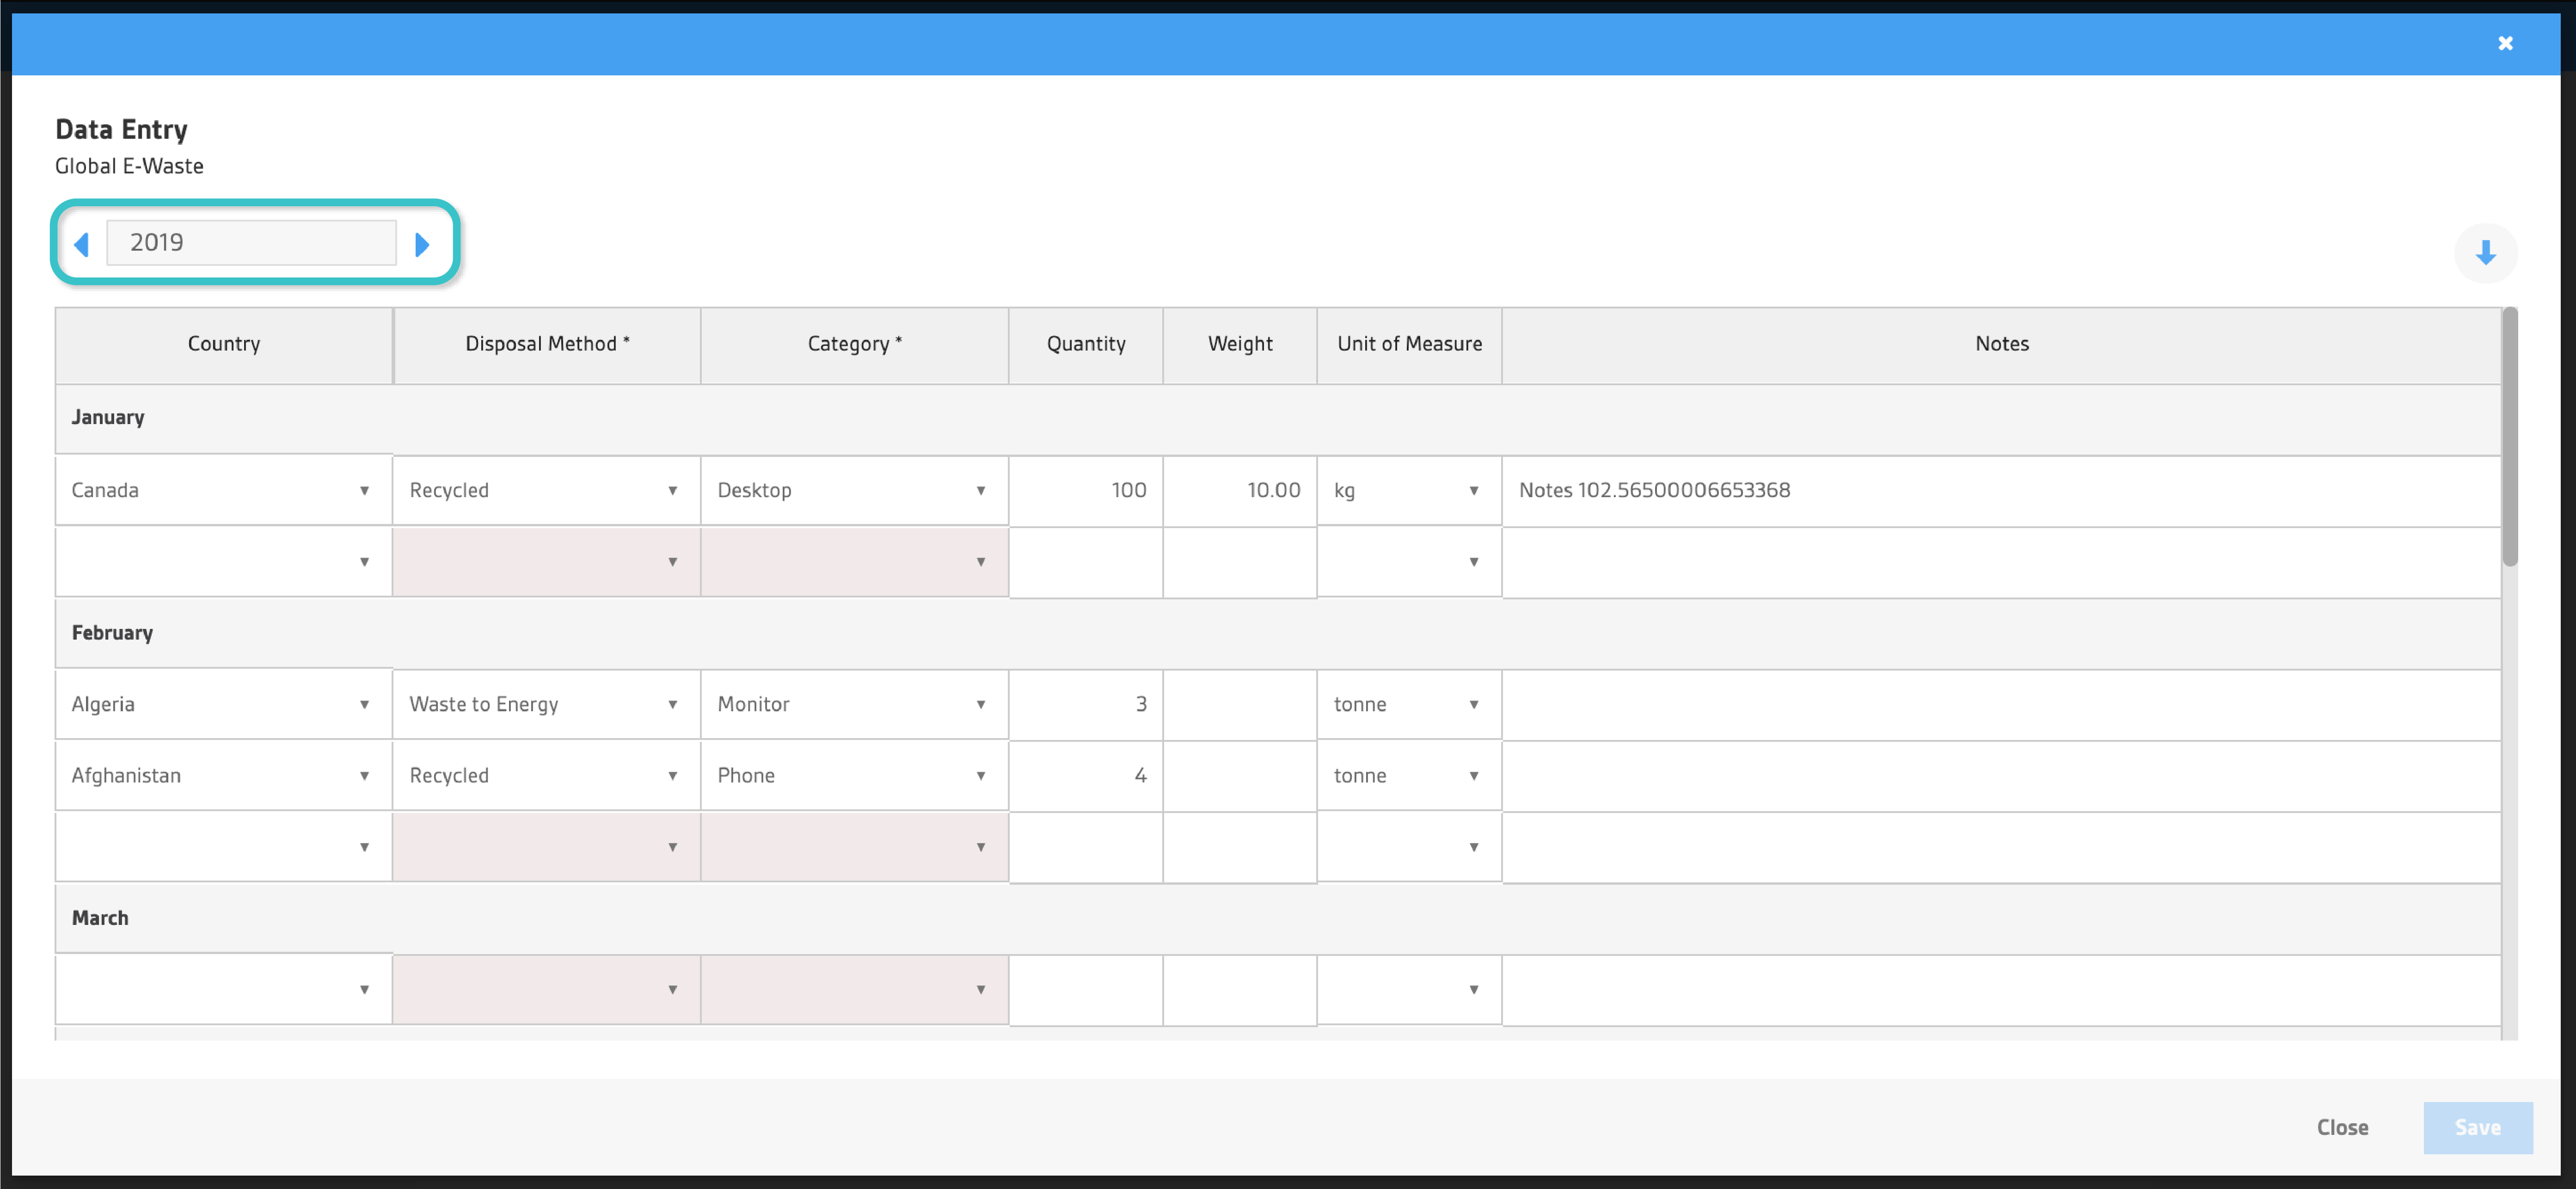This screenshot has width=2576, height=1189.
Task: Open the Canada country dropdown
Action: click(224, 490)
